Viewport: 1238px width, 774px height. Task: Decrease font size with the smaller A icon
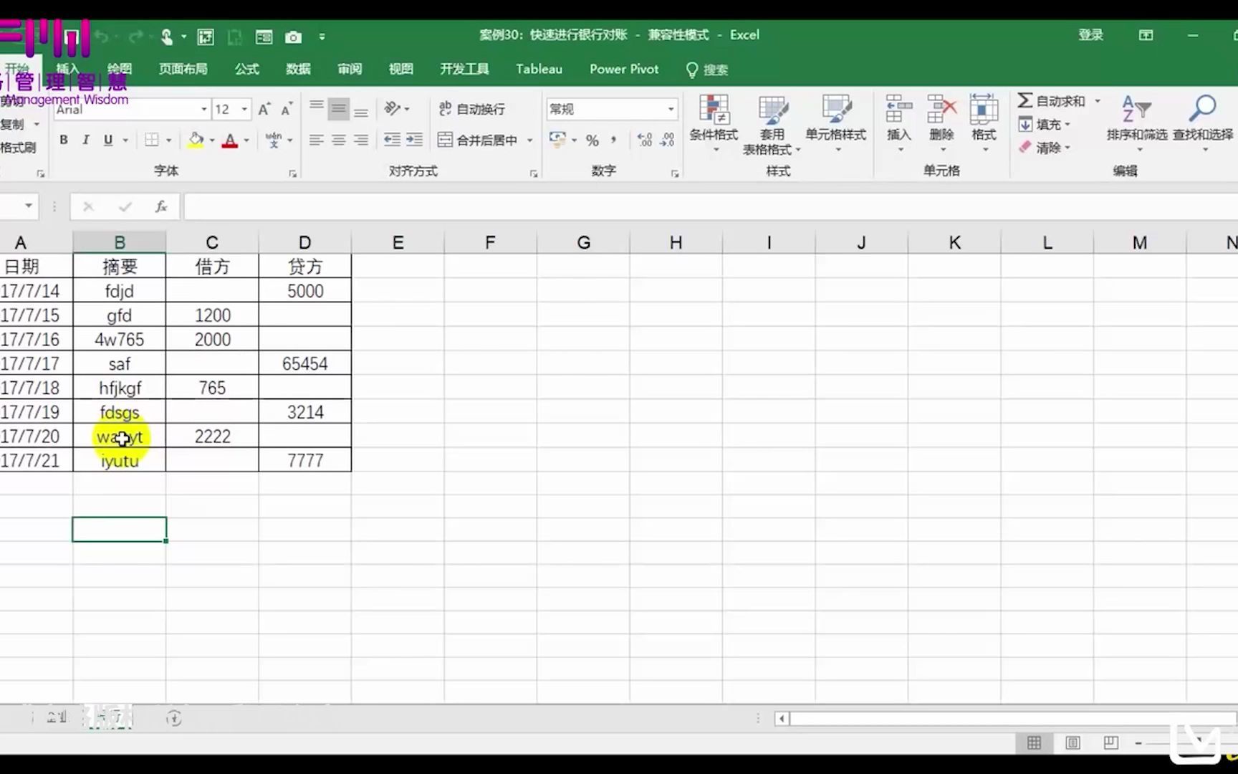[287, 109]
